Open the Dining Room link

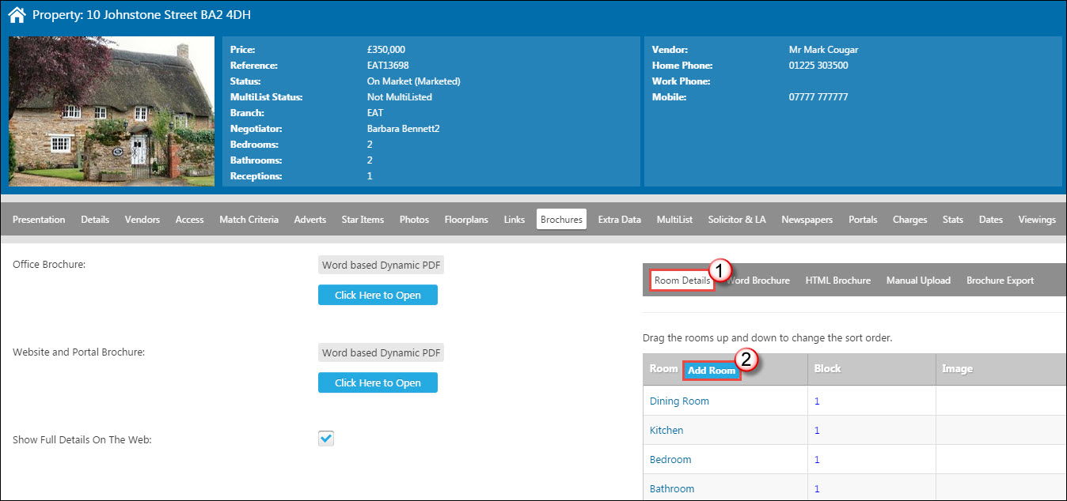[x=679, y=401]
